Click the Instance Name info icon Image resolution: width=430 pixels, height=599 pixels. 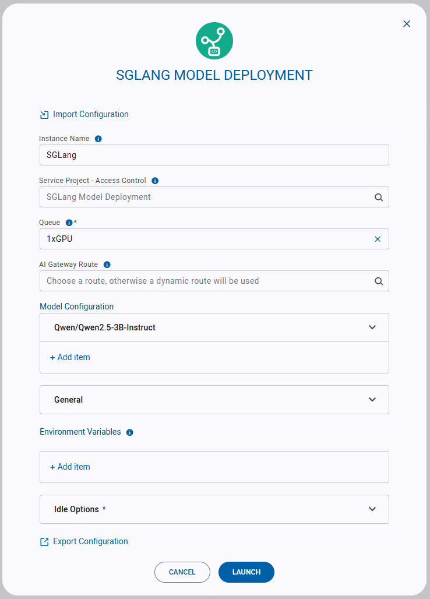98,139
